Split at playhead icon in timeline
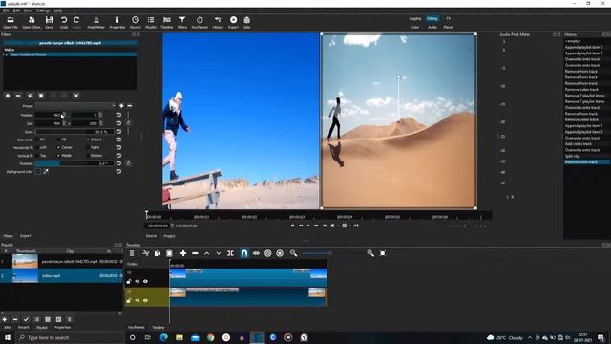The width and height of the screenshot is (611, 344). pyautogui.click(x=231, y=253)
